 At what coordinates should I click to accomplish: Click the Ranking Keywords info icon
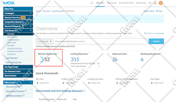pos(161,53)
